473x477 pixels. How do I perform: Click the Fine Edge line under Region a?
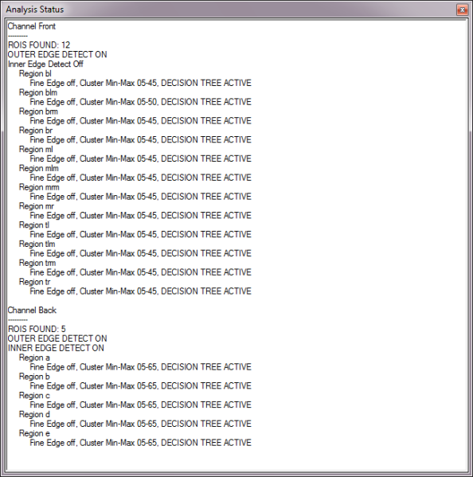coord(140,367)
